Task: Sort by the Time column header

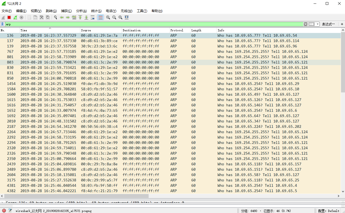Action: (x=50, y=30)
